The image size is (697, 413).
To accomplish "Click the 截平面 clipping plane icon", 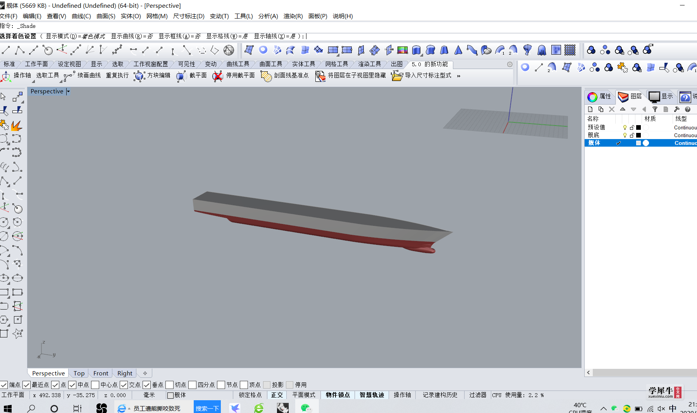I will pyautogui.click(x=181, y=76).
